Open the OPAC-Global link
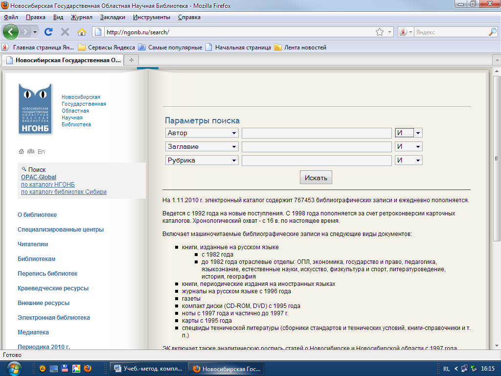 pyautogui.click(x=39, y=177)
